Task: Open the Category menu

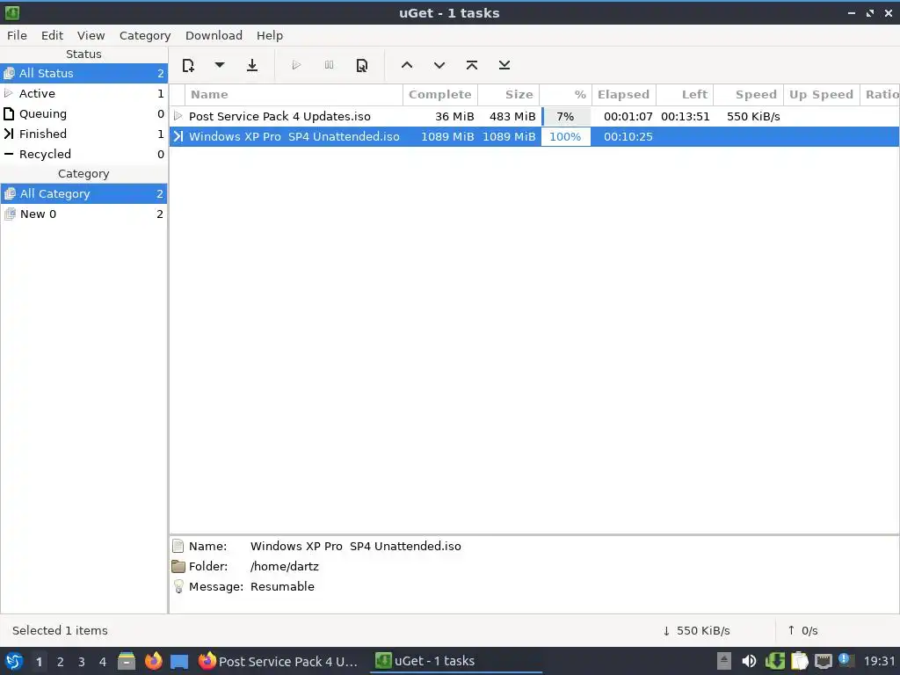Action: 145,35
